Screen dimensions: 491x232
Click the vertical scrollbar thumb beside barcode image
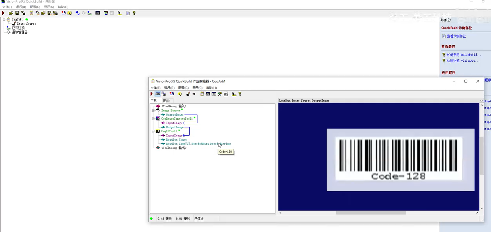click(x=481, y=156)
